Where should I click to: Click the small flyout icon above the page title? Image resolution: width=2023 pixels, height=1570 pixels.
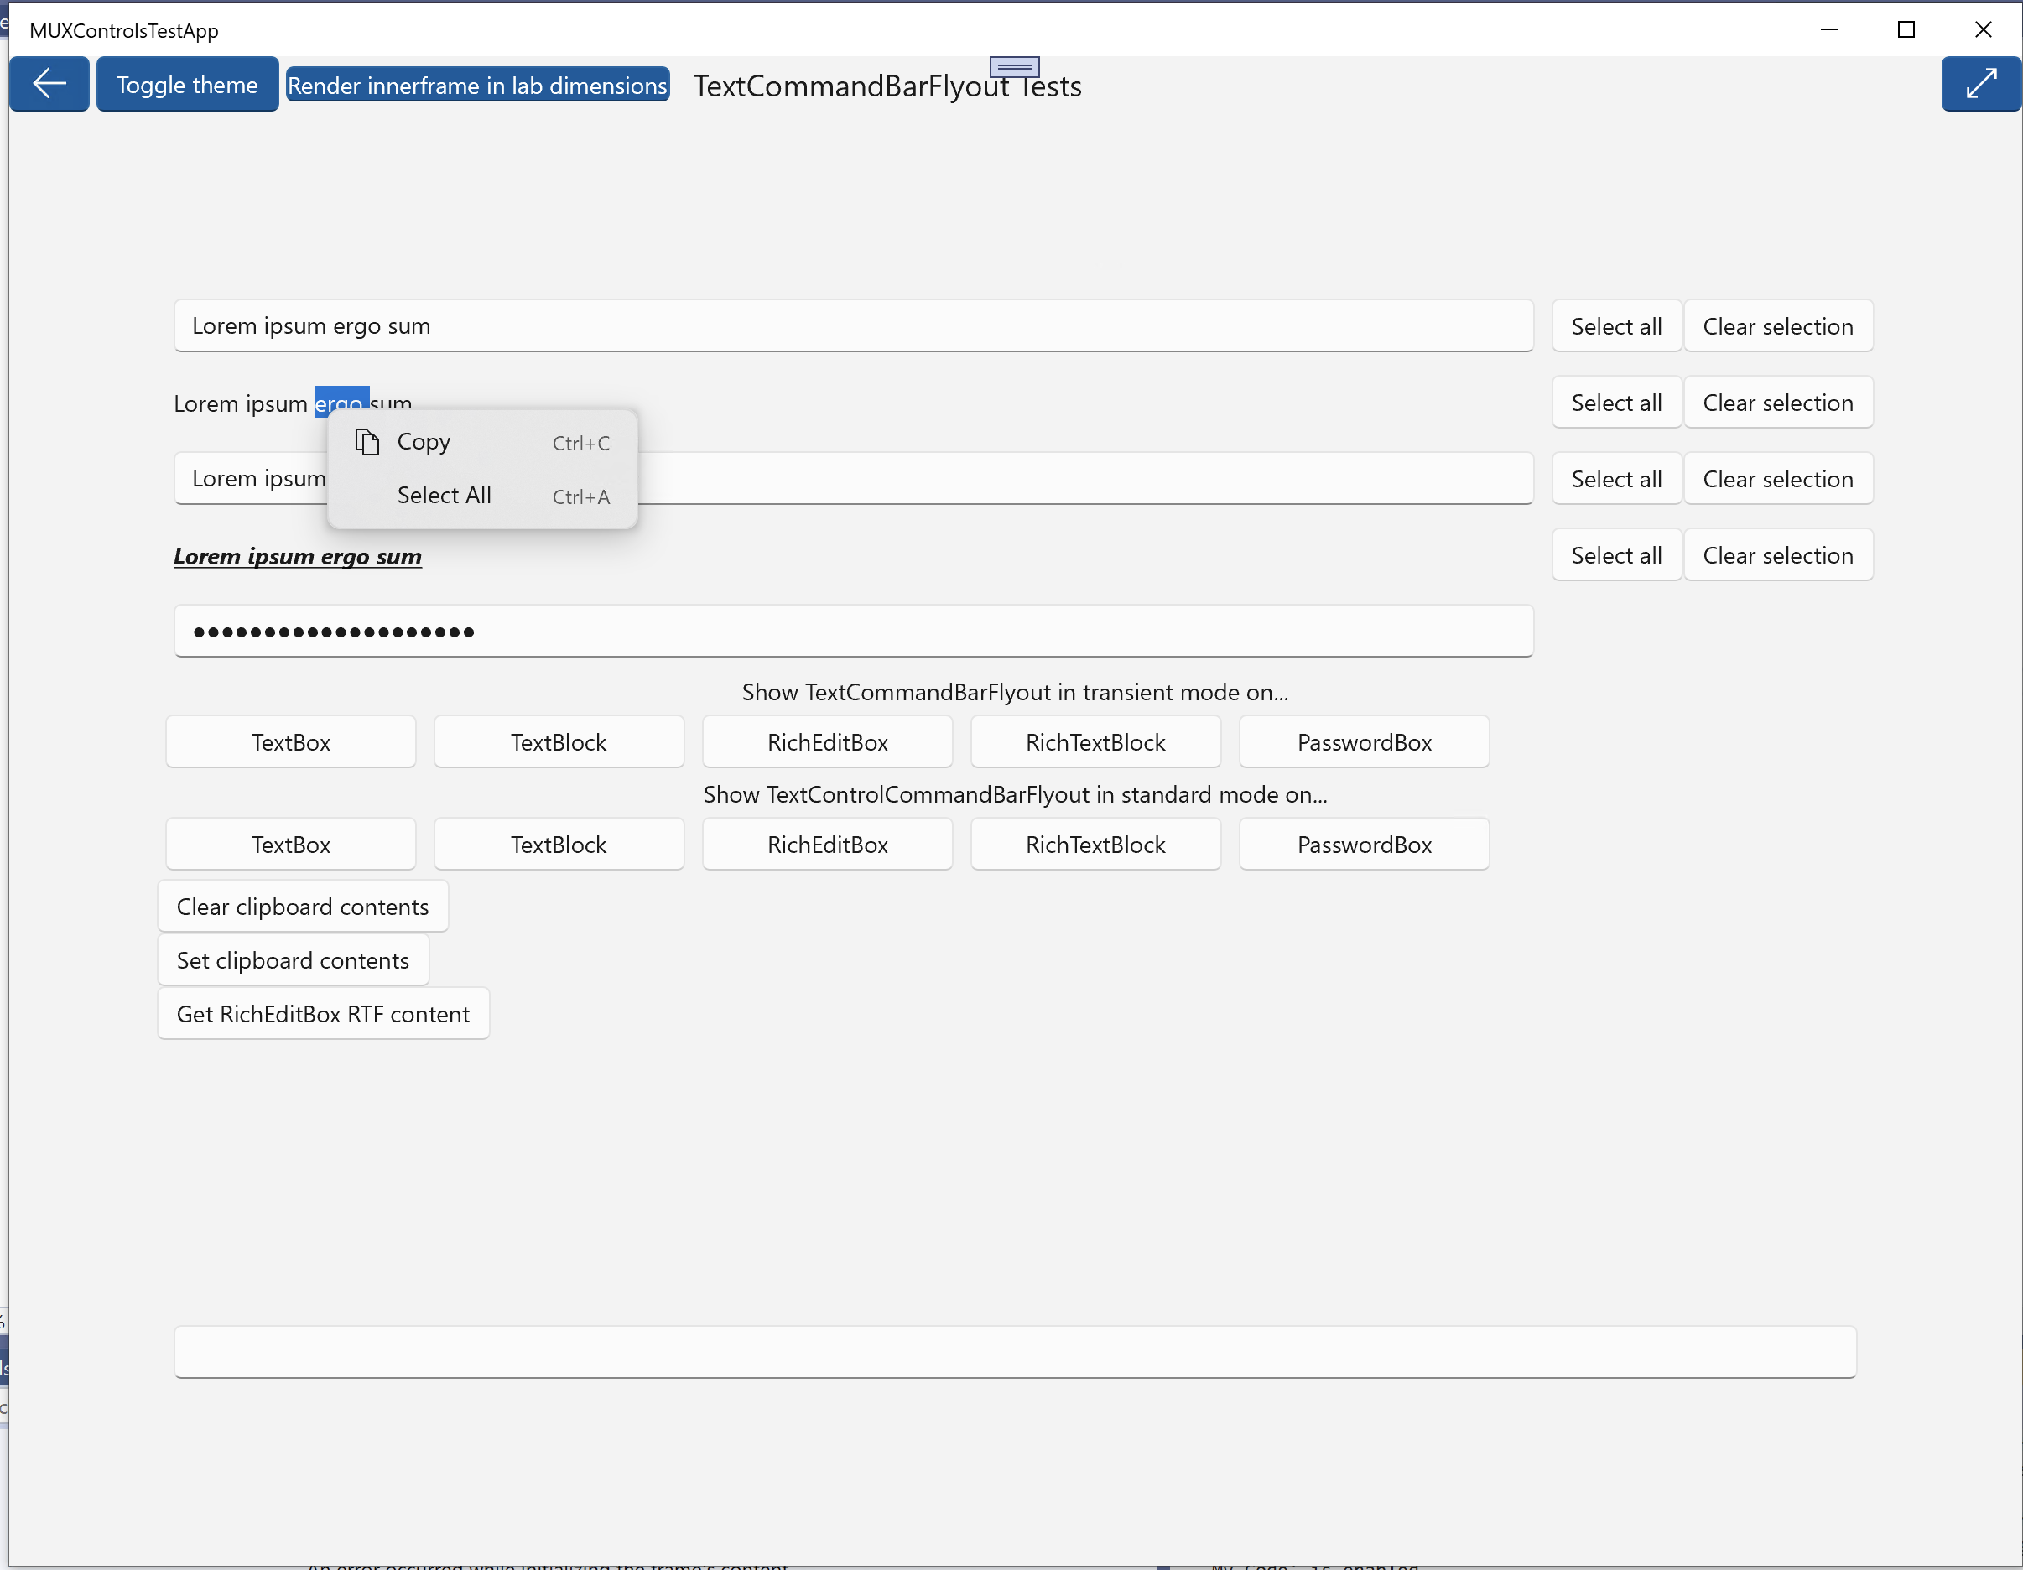(1014, 67)
